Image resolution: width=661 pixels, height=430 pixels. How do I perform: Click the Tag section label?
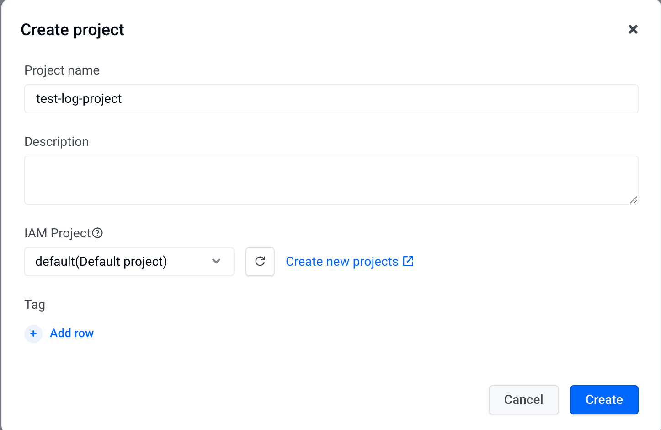tap(35, 305)
